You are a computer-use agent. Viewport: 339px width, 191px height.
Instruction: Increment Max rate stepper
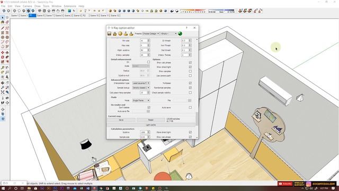coord(148,45)
